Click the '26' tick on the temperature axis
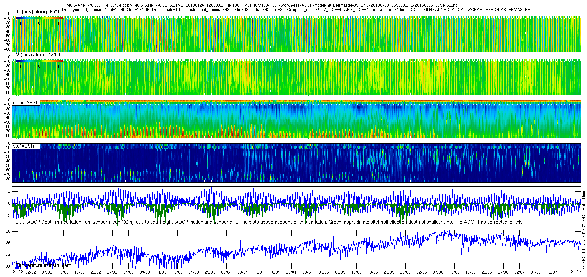 [8, 243]
